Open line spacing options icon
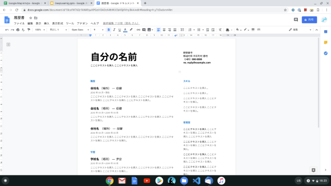The height and width of the screenshot is (186, 331). pos(183,30)
